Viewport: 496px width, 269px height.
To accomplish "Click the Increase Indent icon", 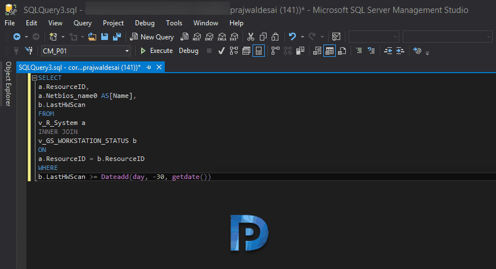I will (400, 51).
